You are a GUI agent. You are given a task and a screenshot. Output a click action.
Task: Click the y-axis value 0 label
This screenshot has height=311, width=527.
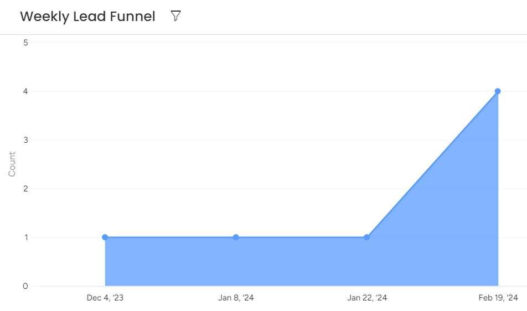coord(25,286)
